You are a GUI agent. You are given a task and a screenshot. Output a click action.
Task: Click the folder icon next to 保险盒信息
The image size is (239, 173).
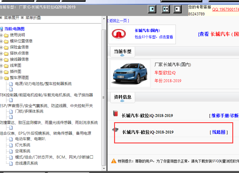tap(6, 47)
